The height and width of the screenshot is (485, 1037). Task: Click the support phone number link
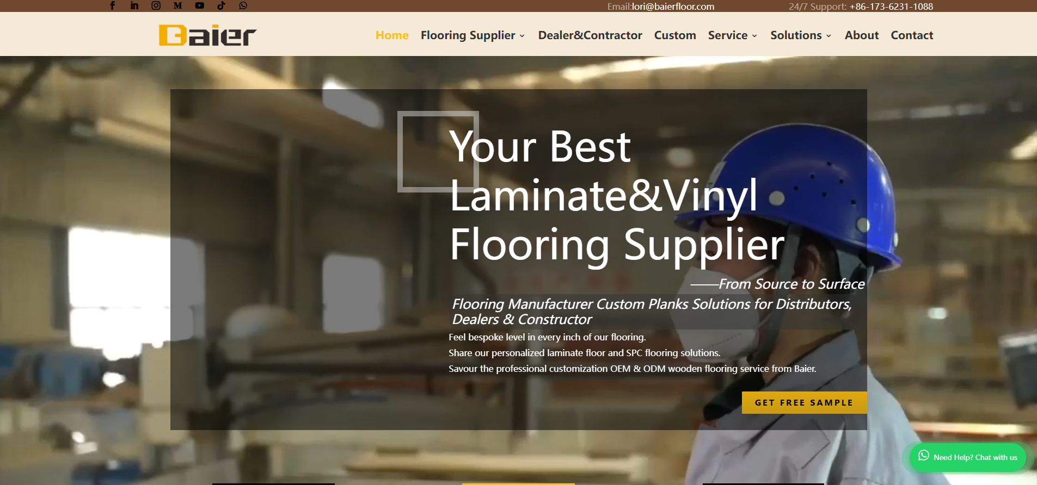(891, 7)
